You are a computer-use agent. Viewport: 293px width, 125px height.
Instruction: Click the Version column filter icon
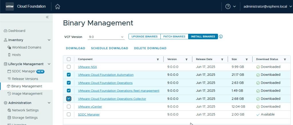coord(186,59)
